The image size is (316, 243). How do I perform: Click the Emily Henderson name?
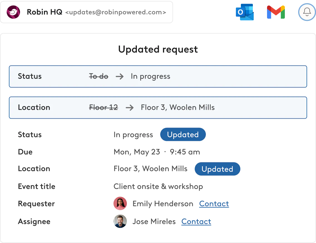tap(163, 204)
